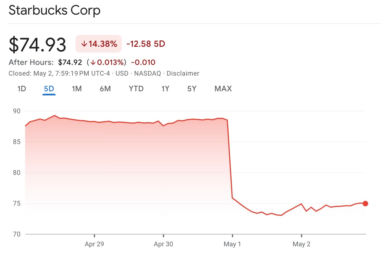The image size is (380, 254).
Task: Click the May 1 date axis label
Action: click(232, 244)
